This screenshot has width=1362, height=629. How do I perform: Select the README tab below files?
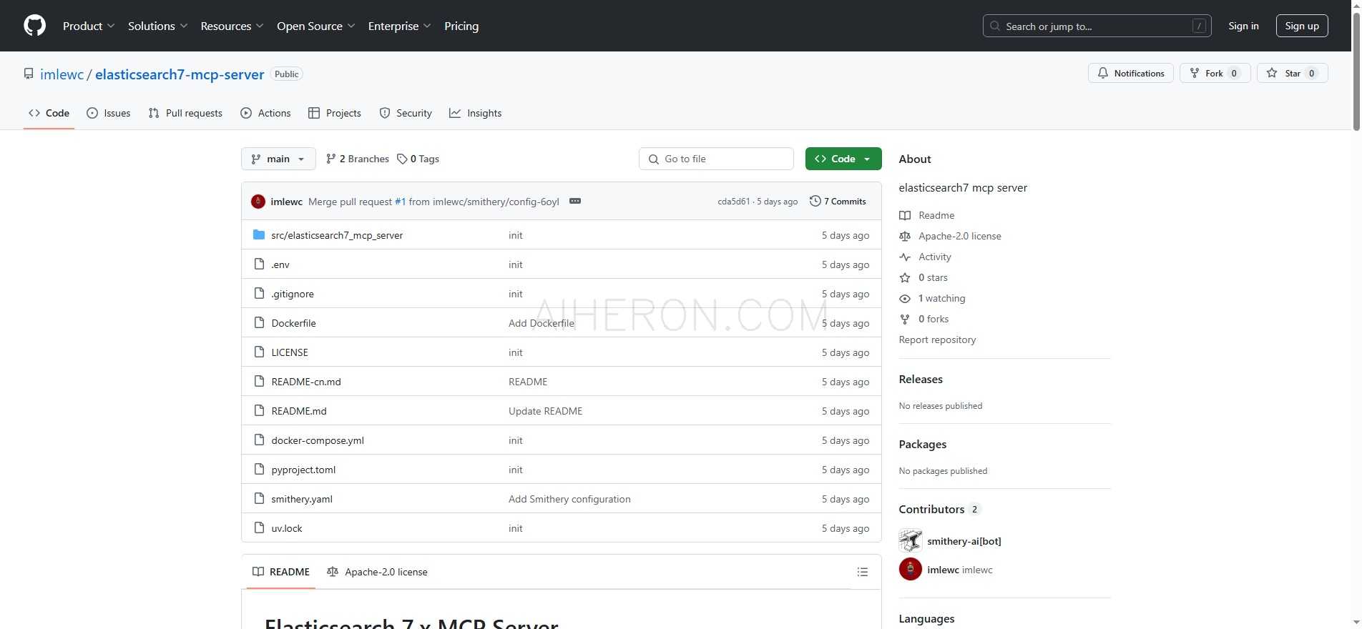281,572
